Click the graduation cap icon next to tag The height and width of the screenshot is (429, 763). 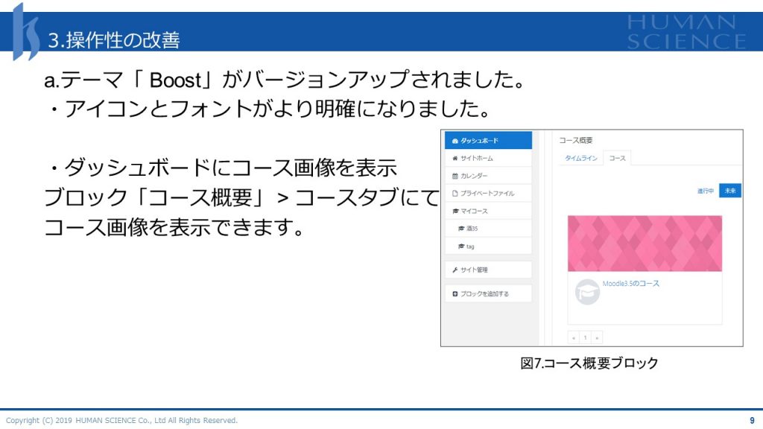coord(460,247)
